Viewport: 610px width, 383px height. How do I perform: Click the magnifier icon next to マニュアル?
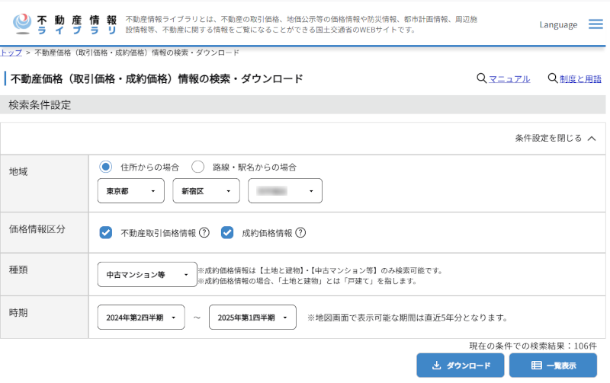coord(481,78)
